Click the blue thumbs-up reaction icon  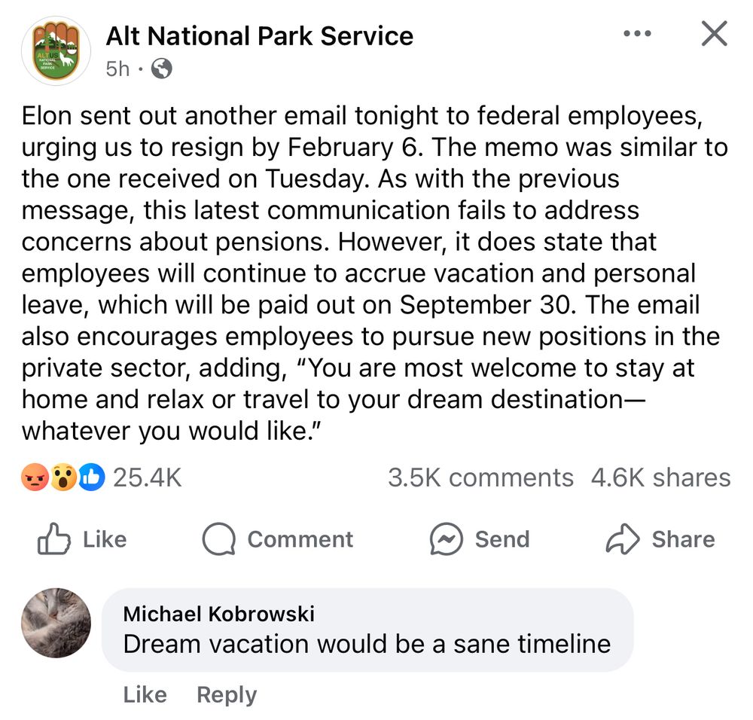[x=91, y=478]
